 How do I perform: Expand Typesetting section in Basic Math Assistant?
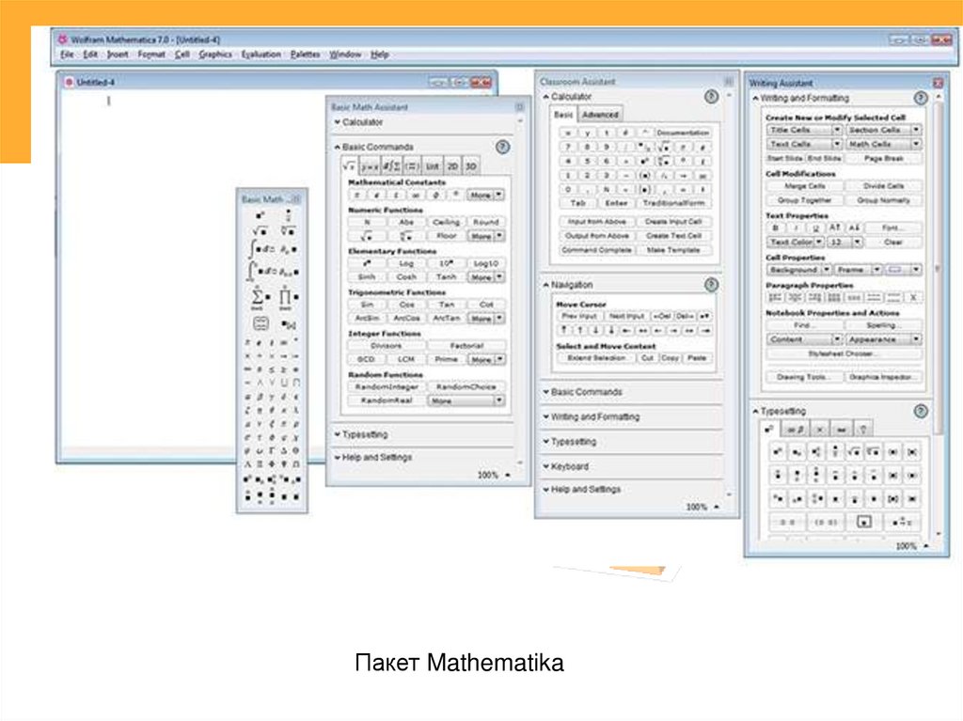pyautogui.click(x=361, y=434)
